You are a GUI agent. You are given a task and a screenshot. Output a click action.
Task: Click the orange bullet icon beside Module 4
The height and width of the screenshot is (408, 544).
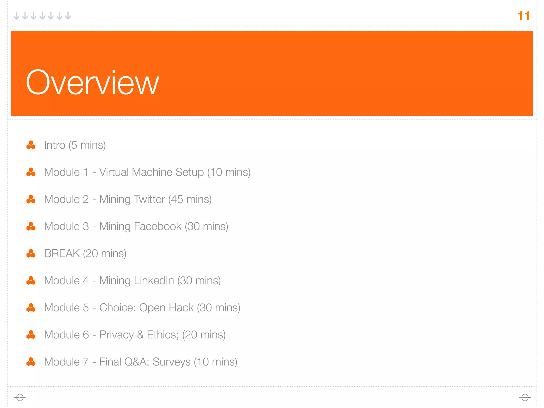pos(31,280)
